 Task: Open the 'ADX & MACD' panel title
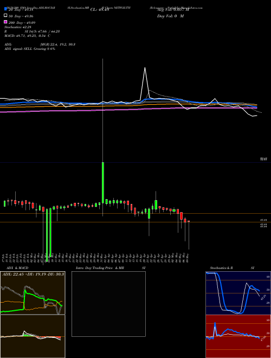[x=17, y=268]
